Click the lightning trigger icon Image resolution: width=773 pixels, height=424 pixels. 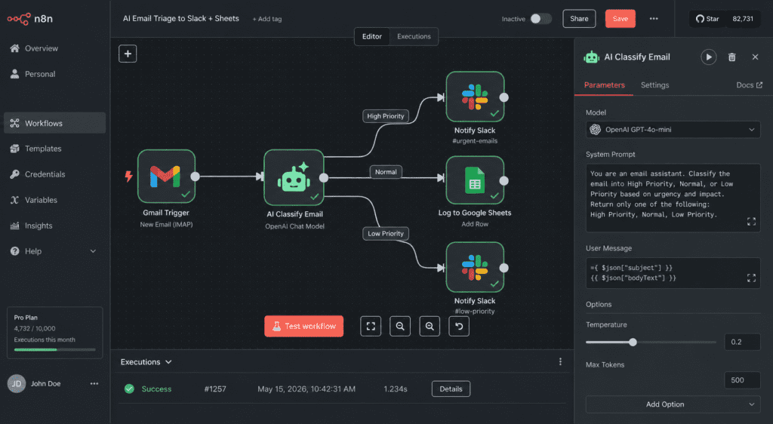coord(128,177)
